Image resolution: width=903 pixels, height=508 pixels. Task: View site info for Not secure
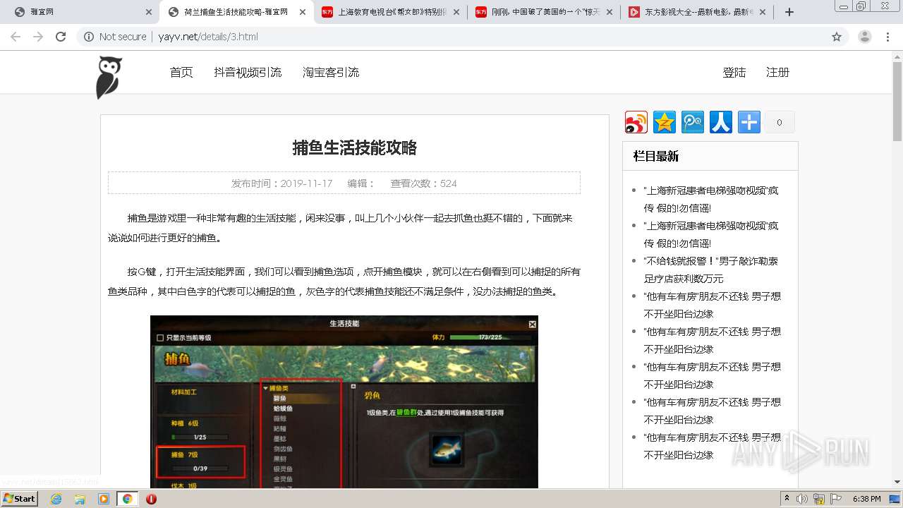coord(115,37)
